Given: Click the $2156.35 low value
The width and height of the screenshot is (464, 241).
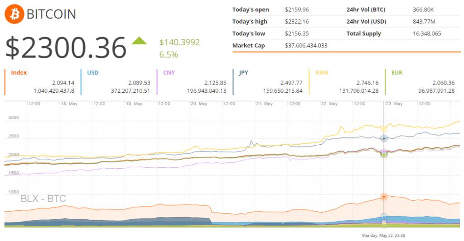Looking at the screenshot, I should [297, 33].
